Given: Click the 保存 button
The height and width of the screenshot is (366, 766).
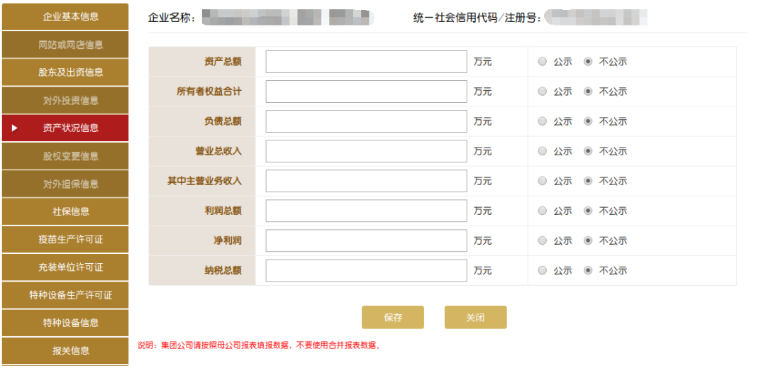Looking at the screenshot, I should pyautogui.click(x=393, y=318).
